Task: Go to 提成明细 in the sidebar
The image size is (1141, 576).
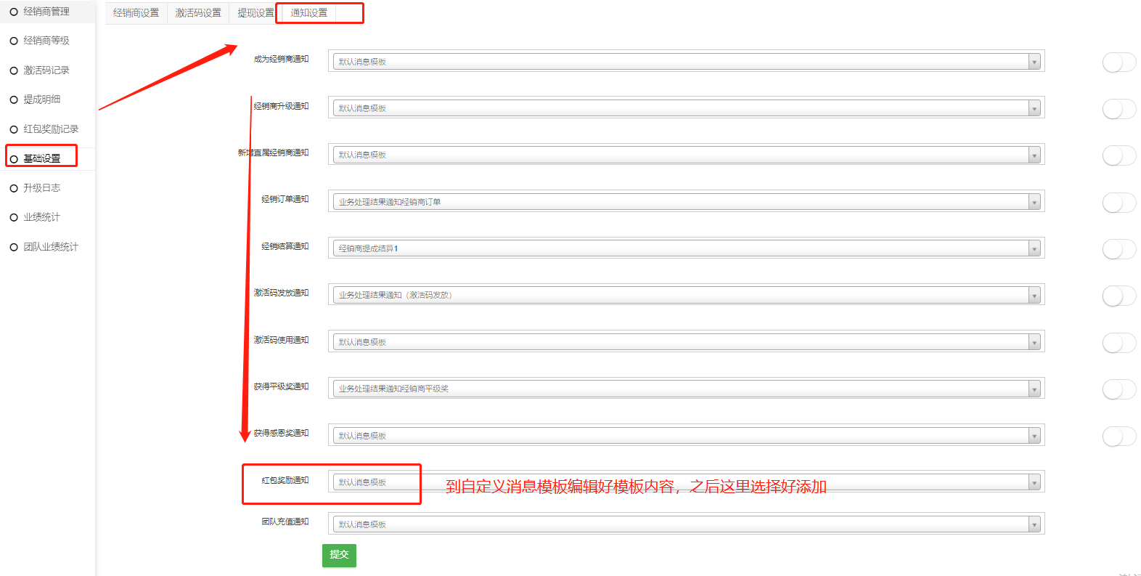Action: (41, 100)
